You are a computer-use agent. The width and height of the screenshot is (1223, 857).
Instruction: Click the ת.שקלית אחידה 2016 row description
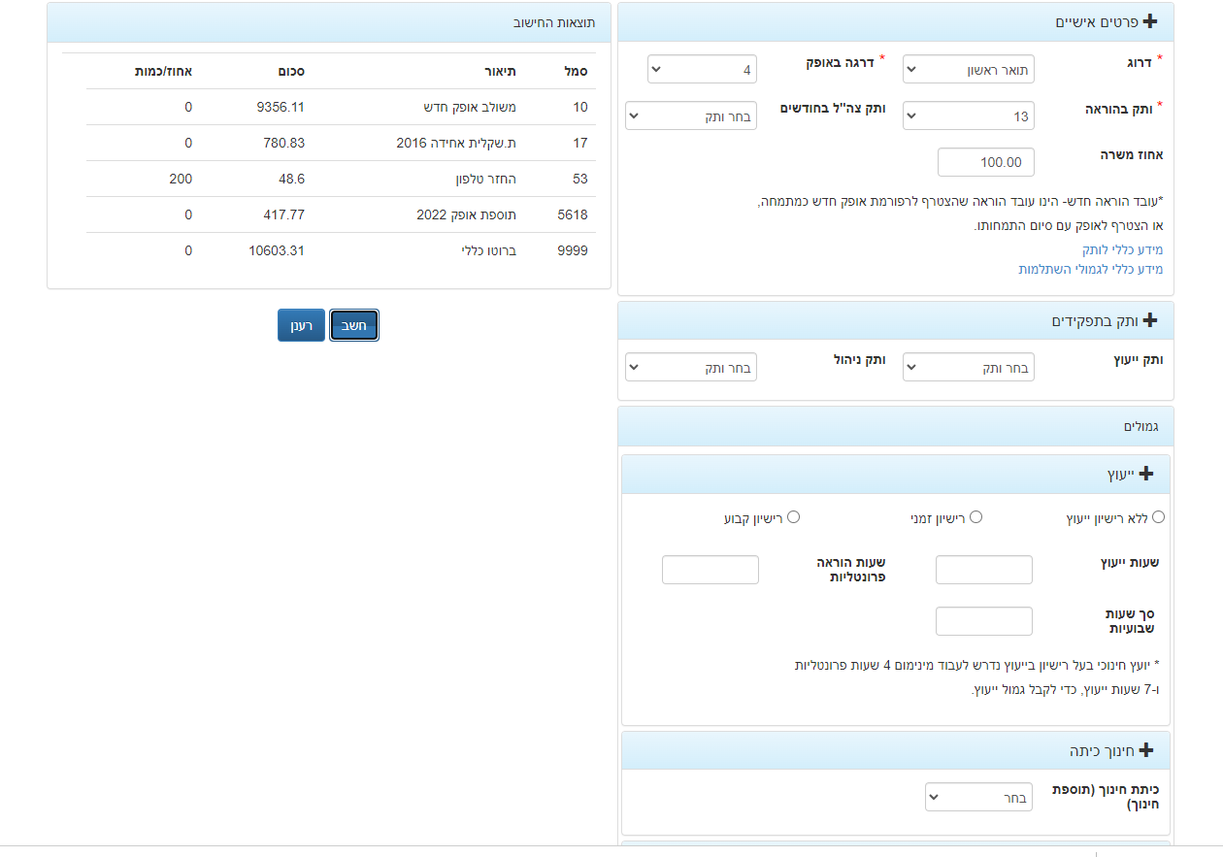(456, 143)
